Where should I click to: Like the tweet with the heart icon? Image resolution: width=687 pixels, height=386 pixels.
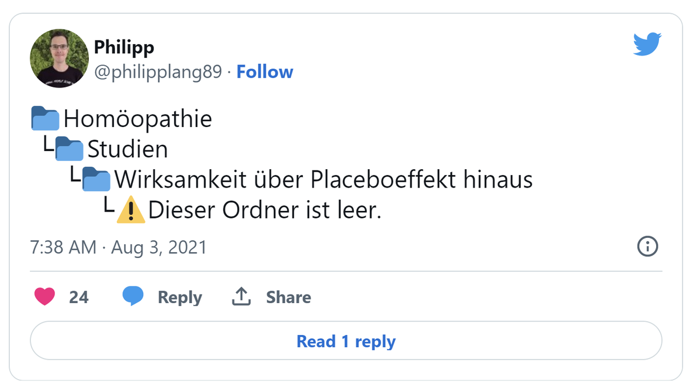45,297
